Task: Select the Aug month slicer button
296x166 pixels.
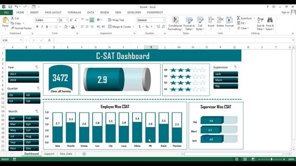Action: [31, 136]
